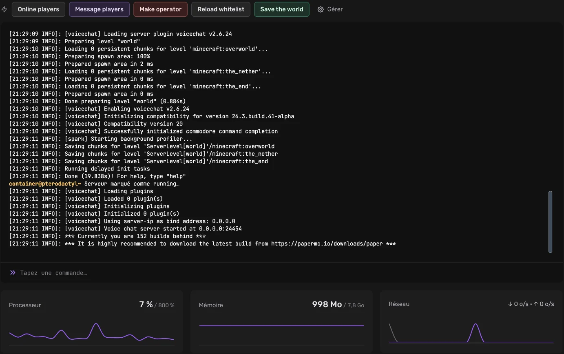Screen dimensions: 564x354
Task: Click the 'Using server-ip as bind address' line
Action: 122,221
